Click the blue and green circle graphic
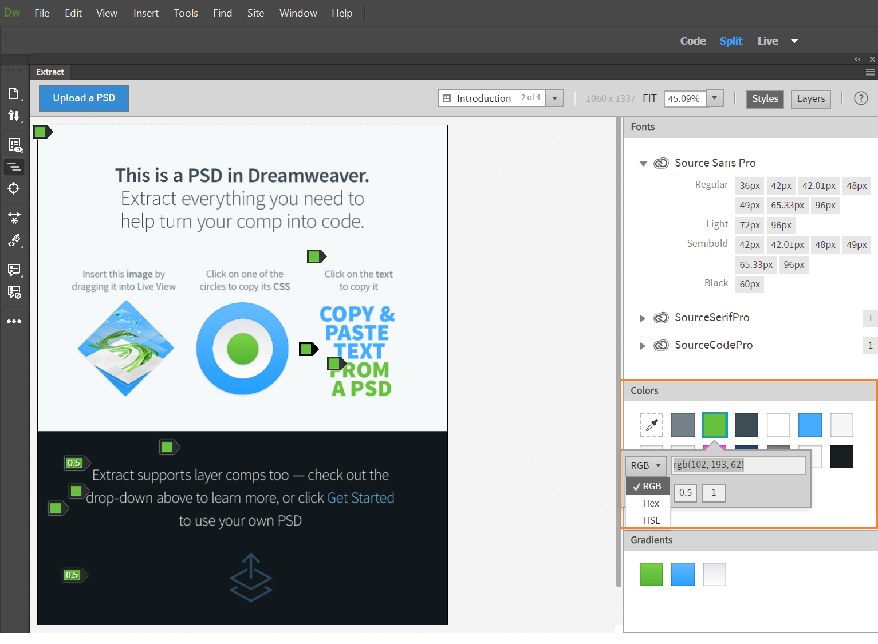 click(x=242, y=349)
